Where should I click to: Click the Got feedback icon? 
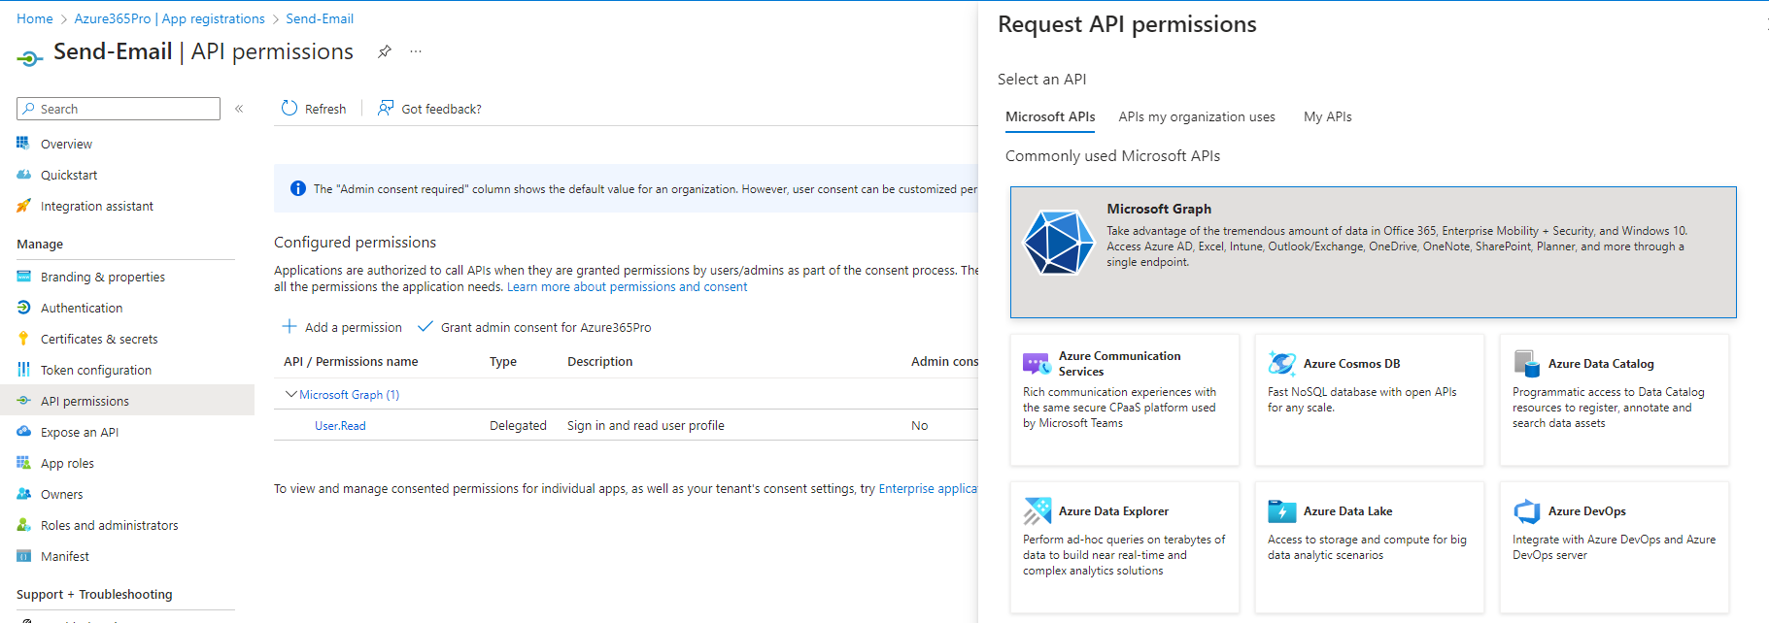tap(386, 108)
